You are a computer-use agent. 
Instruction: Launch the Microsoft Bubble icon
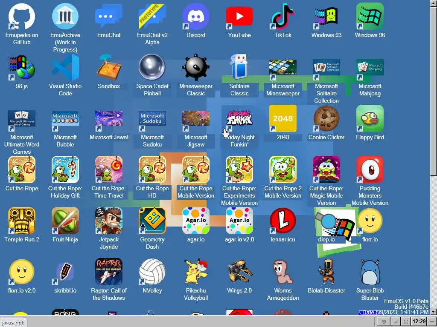[65, 118]
